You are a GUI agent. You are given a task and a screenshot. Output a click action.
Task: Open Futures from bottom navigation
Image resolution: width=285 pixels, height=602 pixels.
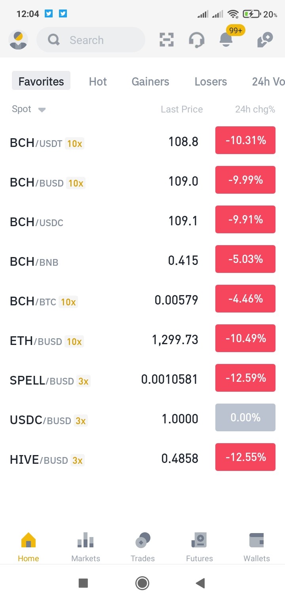point(199,548)
